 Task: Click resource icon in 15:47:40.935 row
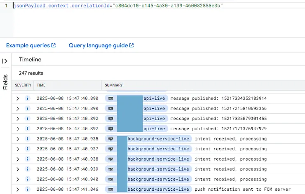[x=111, y=139]
